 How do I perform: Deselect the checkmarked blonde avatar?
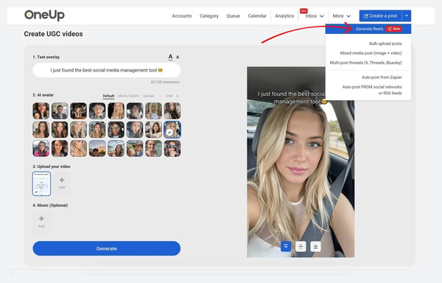(172, 130)
